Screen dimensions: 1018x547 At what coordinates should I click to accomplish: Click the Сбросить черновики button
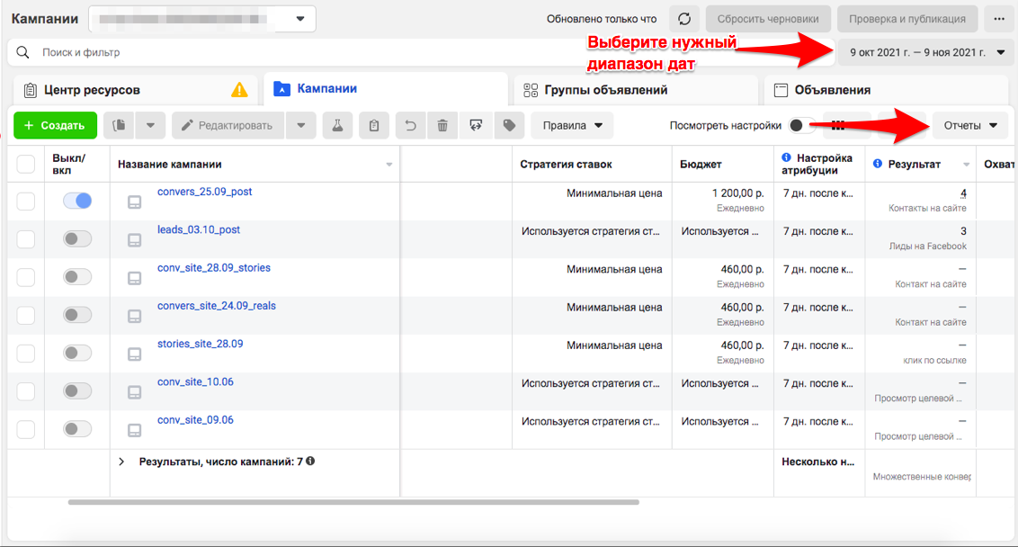pyautogui.click(x=768, y=19)
